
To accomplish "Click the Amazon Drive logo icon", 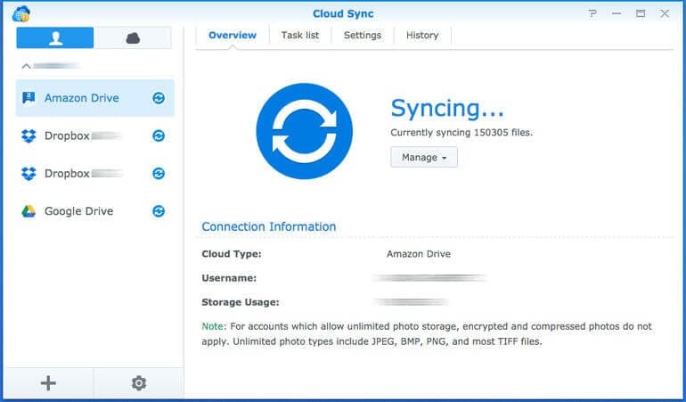I will (x=29, y=98).
